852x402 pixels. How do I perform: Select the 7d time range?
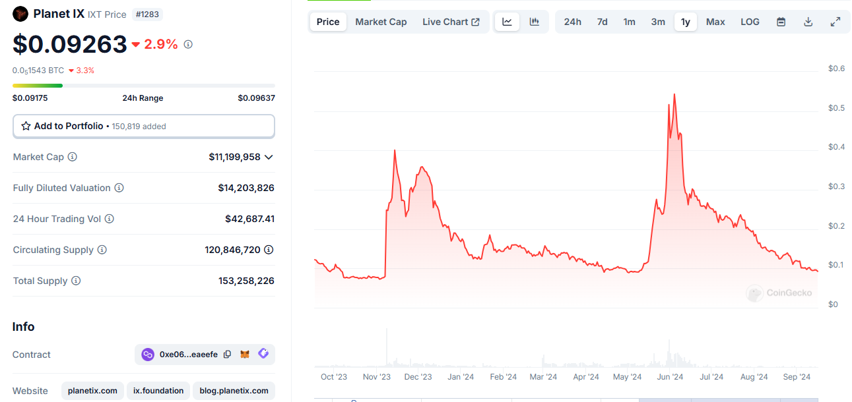603,22
